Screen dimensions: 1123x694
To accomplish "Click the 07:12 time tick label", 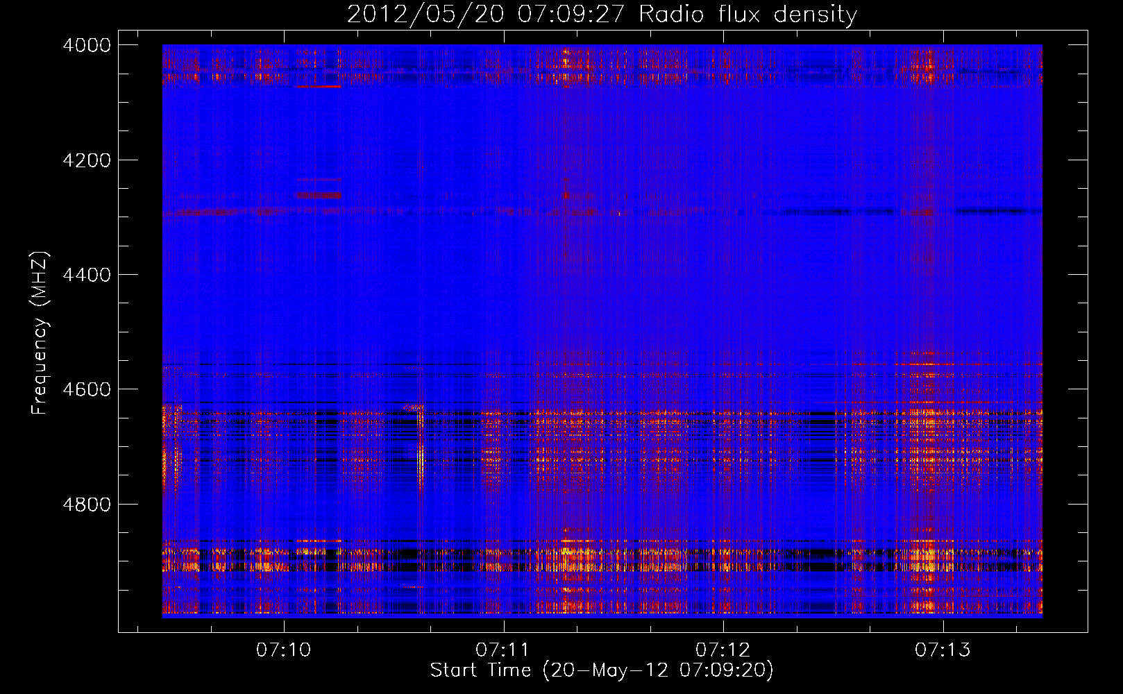I will 723,650.
